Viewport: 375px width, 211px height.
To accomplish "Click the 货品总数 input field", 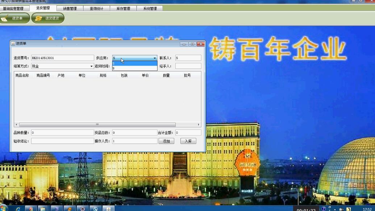I will tap(135, 133).
